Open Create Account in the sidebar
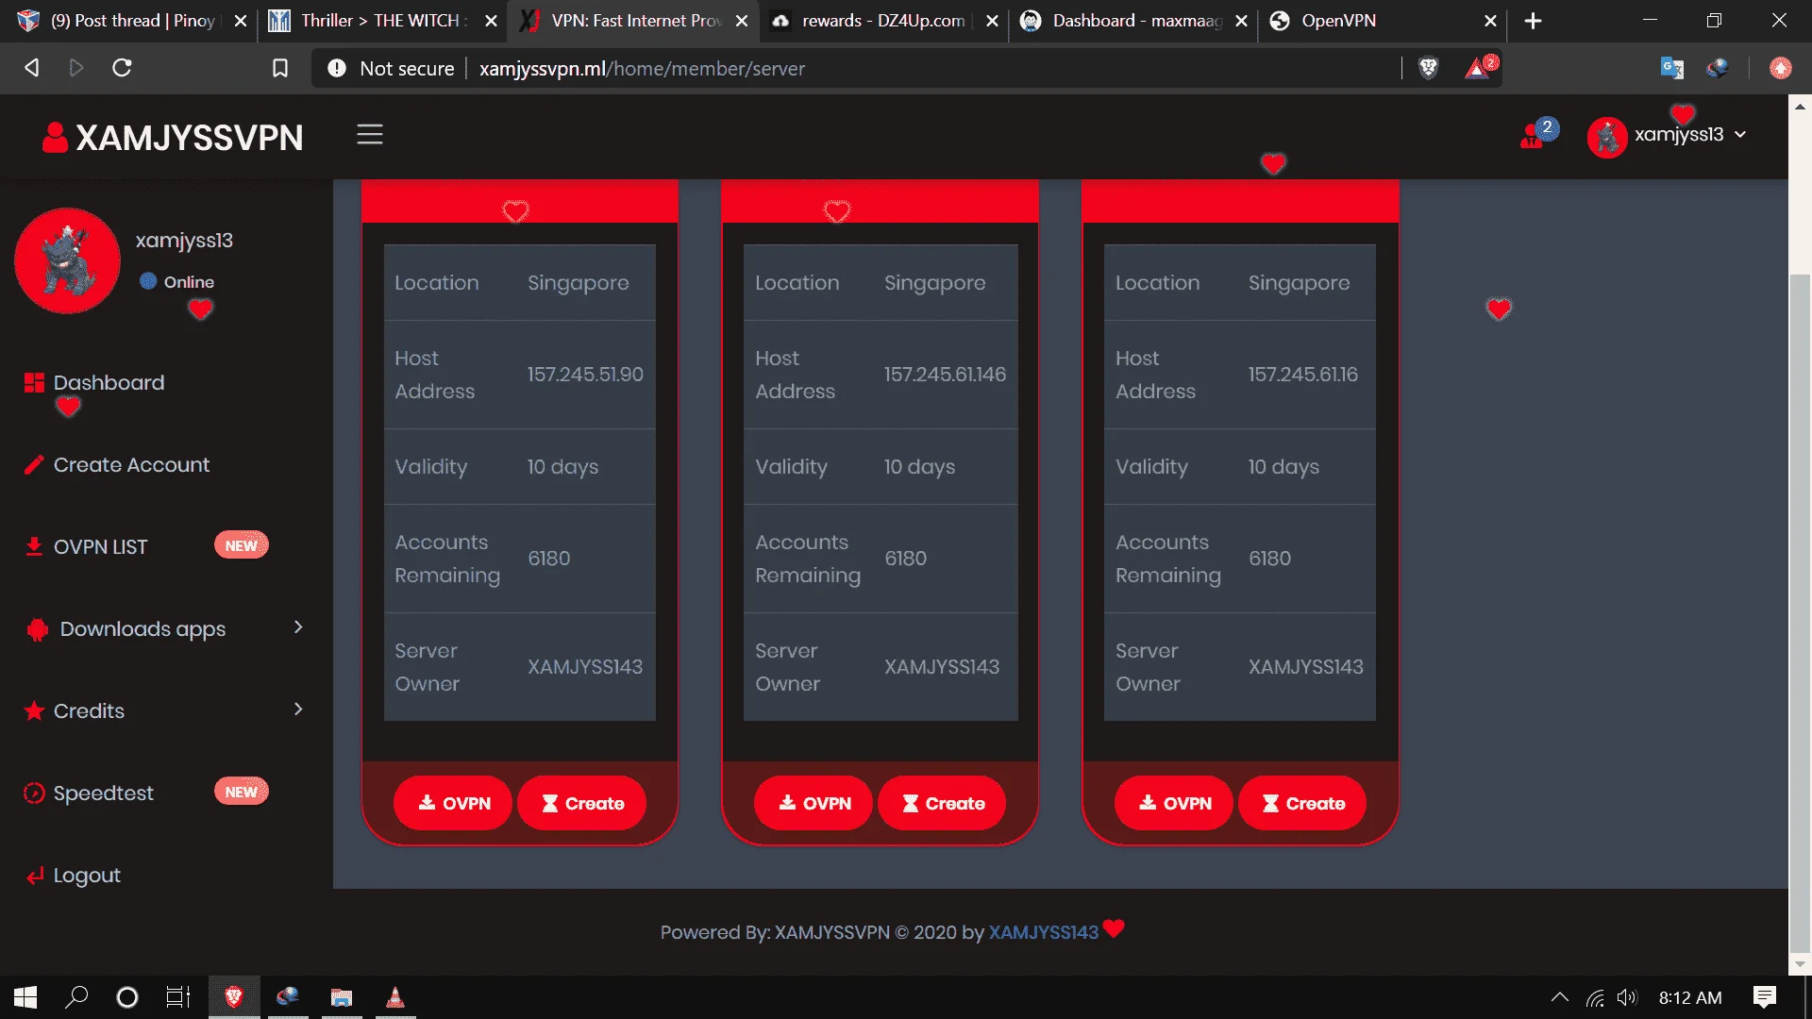1812x1019 pixels. click(x=131, y=464)
